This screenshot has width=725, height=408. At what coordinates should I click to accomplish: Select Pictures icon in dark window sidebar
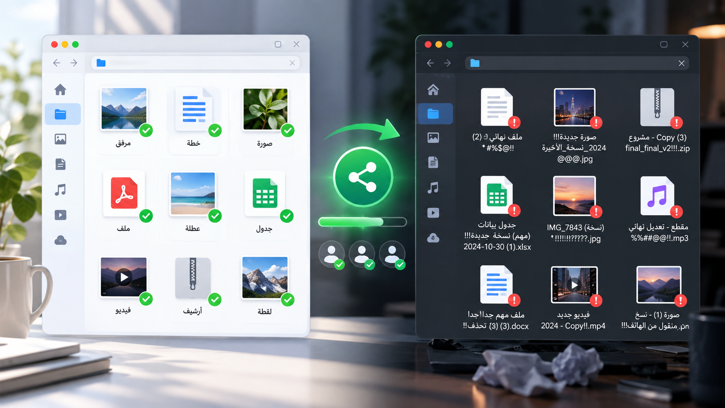click(433, 137)
